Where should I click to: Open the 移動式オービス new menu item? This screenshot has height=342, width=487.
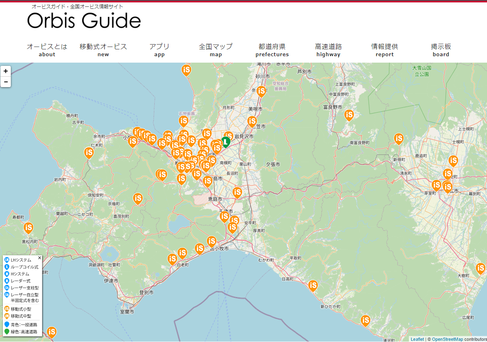point(103,50)
